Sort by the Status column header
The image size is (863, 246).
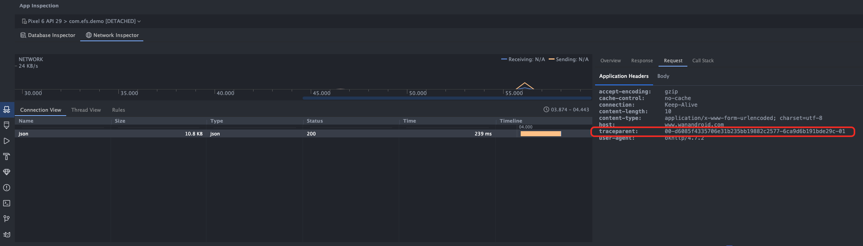(x=351, y=121)
